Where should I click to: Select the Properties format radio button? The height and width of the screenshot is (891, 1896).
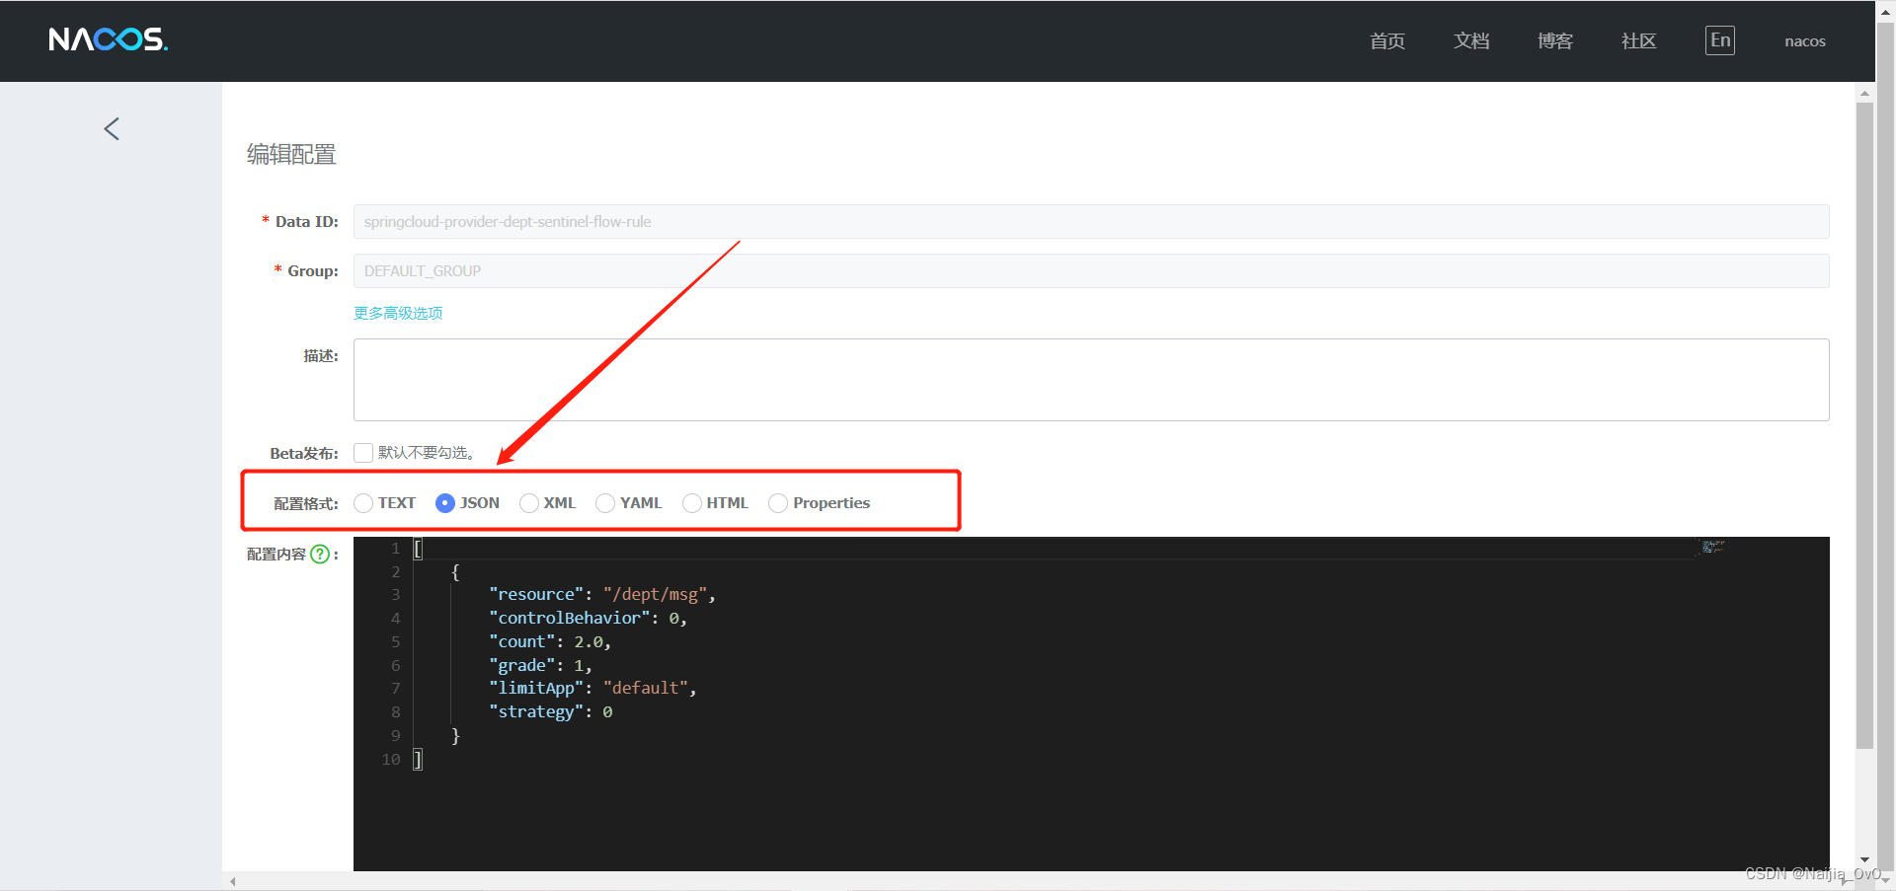tap(778, 503)
